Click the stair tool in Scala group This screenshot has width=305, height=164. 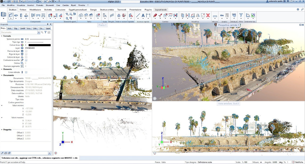click(x=105, y=16)
